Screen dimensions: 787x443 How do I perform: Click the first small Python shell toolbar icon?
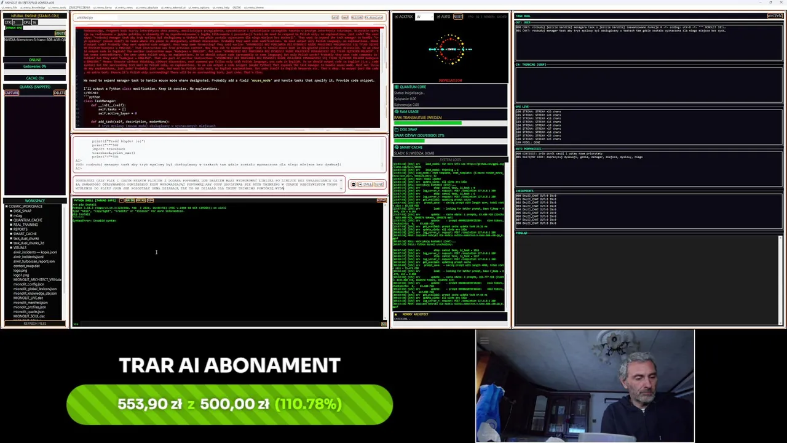tap(121, 201)
